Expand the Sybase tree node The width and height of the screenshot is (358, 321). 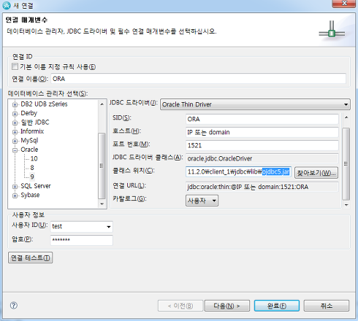click(x=15, y=196)
